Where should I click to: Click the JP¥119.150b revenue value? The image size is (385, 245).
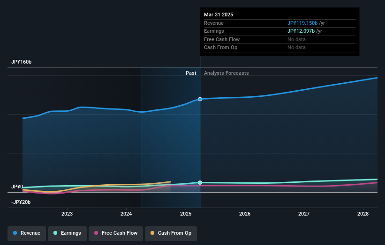[x=302, y=23]
